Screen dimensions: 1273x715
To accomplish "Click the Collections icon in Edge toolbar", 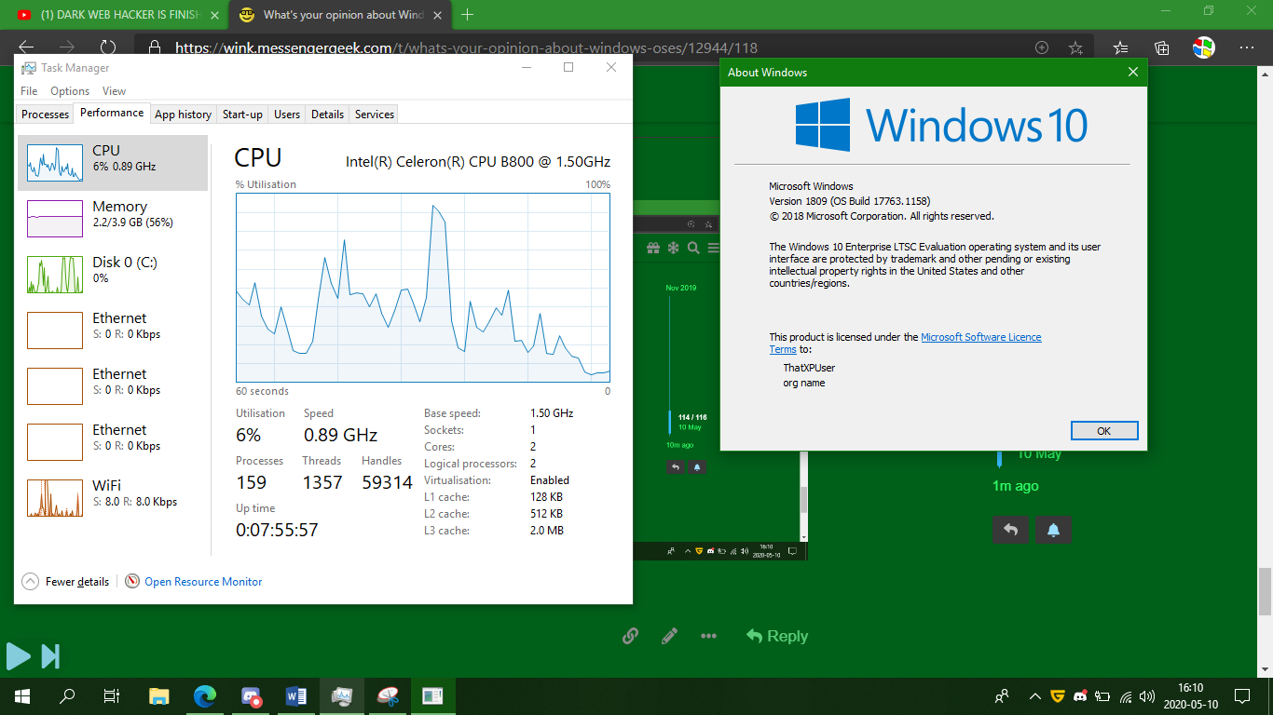I will pyautogui.click(x=1162, y=47).
